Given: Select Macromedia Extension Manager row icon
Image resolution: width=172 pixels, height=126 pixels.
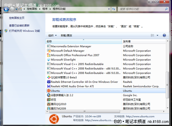Looking at the screenshot, I should coord(49,46).
